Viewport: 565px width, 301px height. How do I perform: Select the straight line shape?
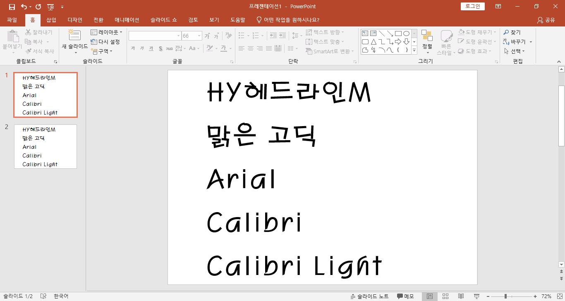tap(381, 33)
